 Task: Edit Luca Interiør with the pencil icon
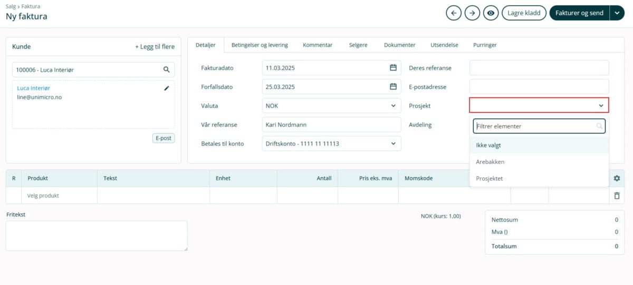[167, 89]
